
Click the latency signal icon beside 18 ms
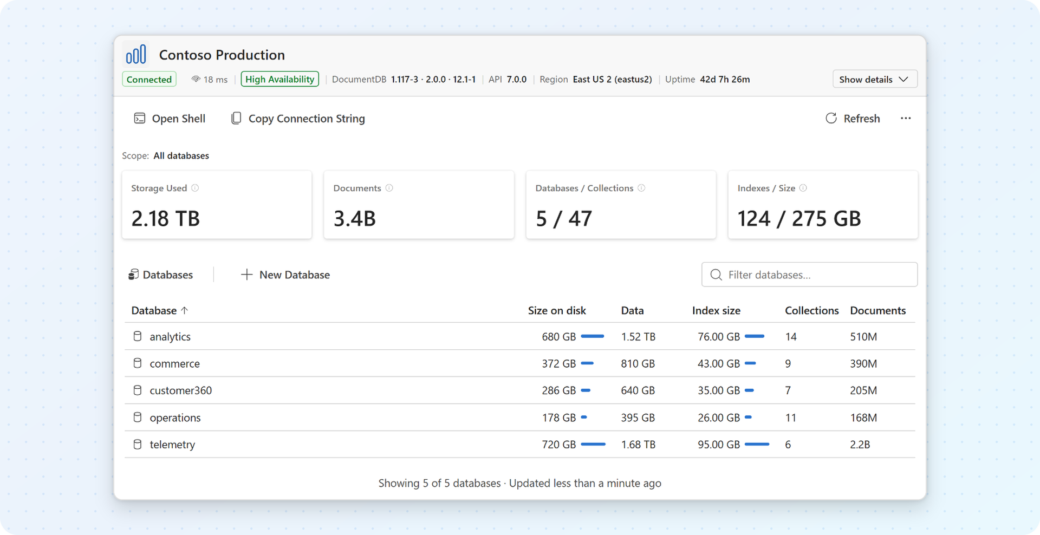click(x=196, y=79)
